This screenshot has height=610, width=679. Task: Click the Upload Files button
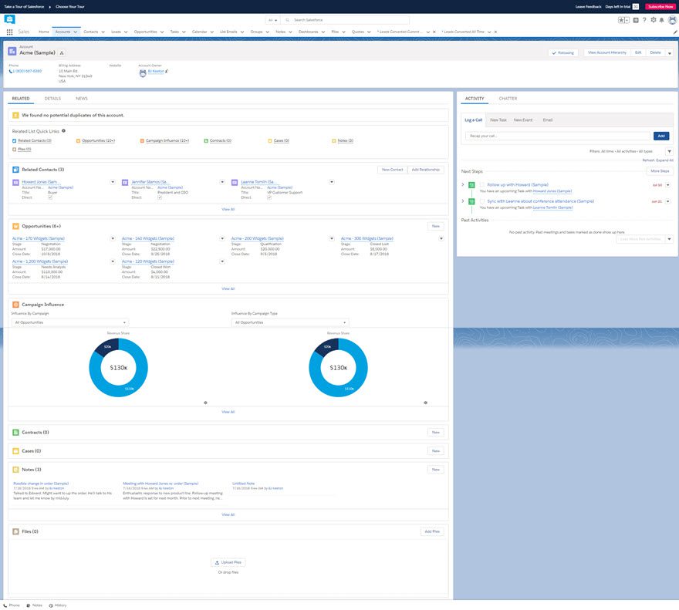click(228, 562)
